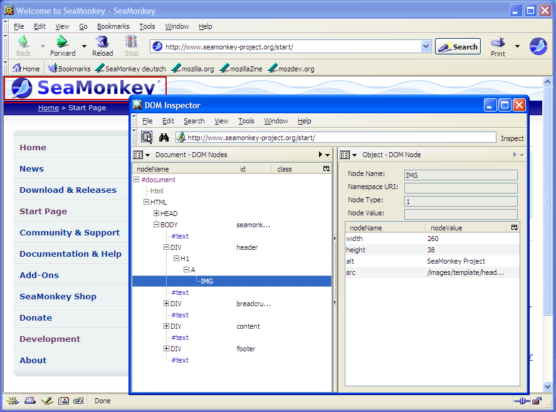Image resolution: width=556 pixels, height=412 pixels.
Task: Click the binoculars Find node icon
Action: (x=164, y=138)
